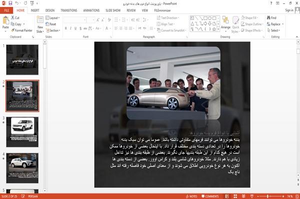The width and height of the screenshot is (300, 199).
Task: Switch to the SLIDE SHOW tab
Action: [113, 10]
